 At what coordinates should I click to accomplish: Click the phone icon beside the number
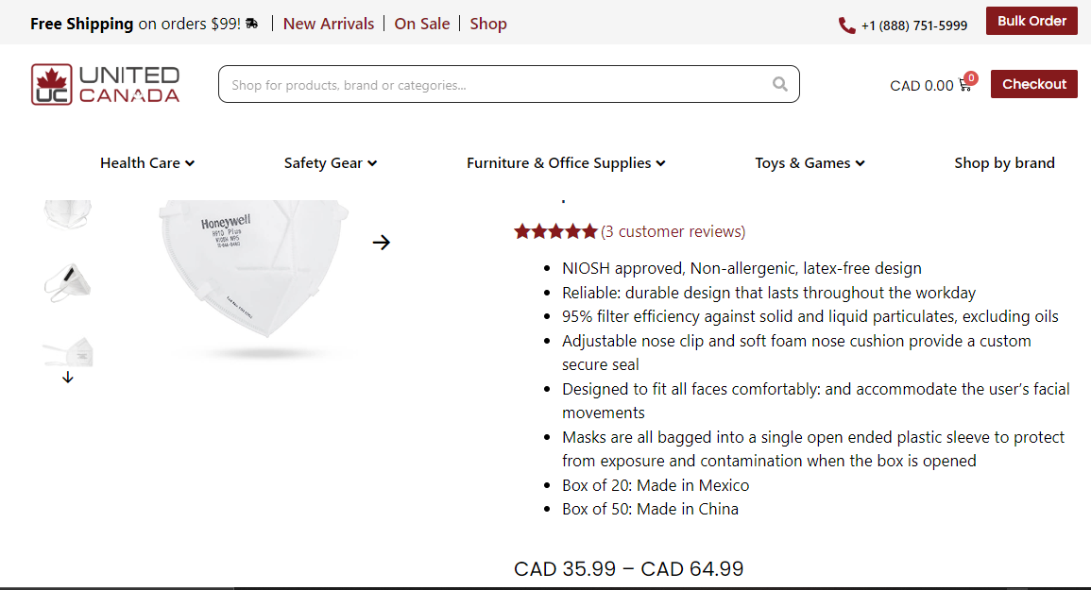coord(846,25)
